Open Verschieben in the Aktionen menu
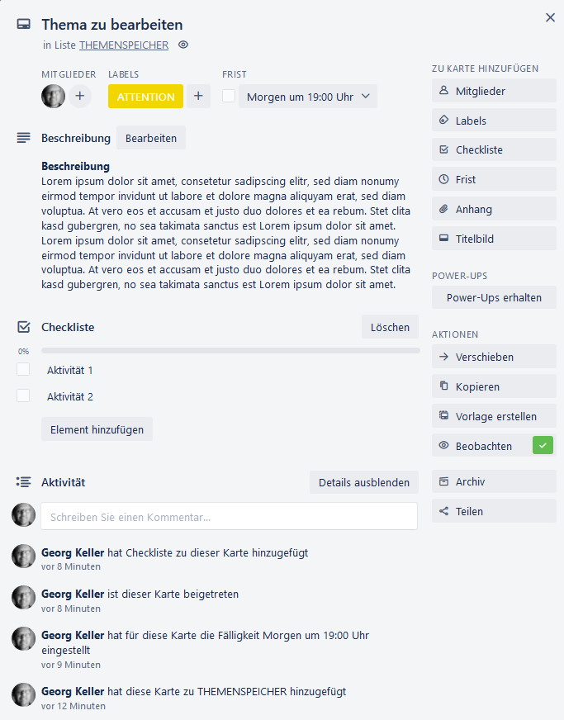 click(494, 357)
